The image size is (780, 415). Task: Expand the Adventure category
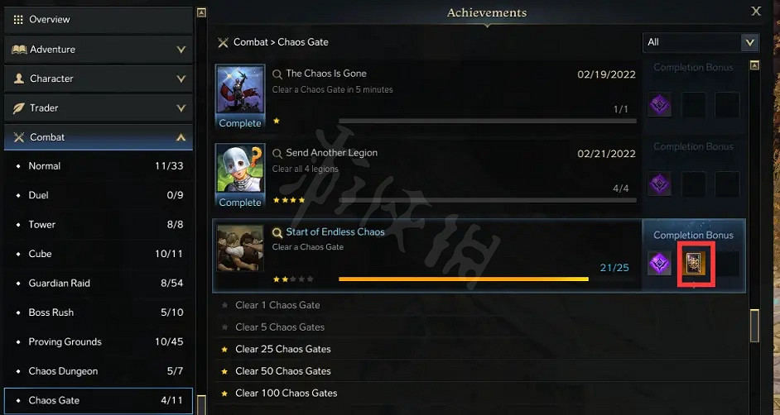click(99, 49)
